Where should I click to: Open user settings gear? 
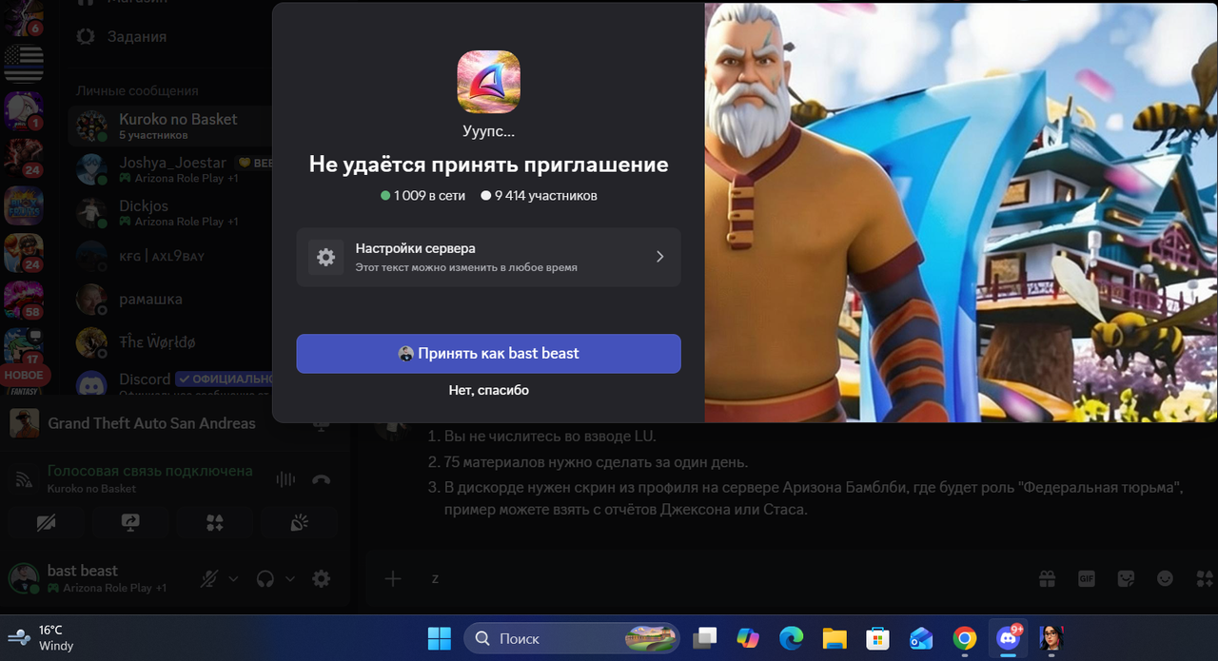[322, 578]
